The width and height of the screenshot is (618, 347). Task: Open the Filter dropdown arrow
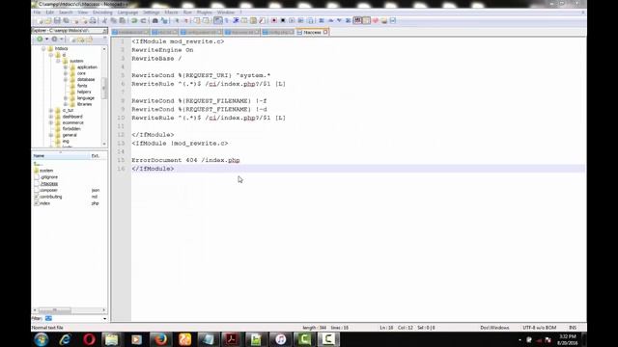pos(104,318)
